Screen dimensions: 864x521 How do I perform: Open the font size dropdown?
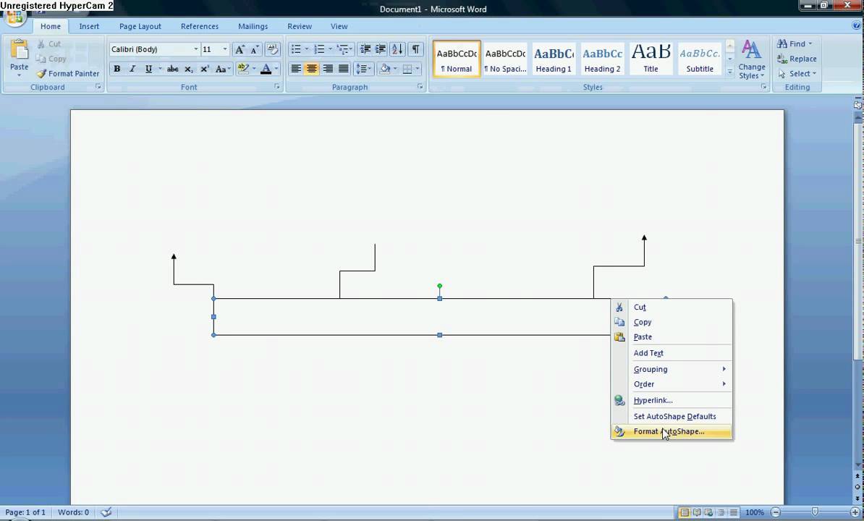click(x=225, y=49)
